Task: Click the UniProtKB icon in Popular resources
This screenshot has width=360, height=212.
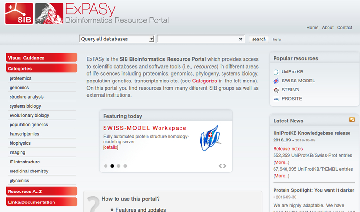Action: pyautogui.click(x=276, y=72)
